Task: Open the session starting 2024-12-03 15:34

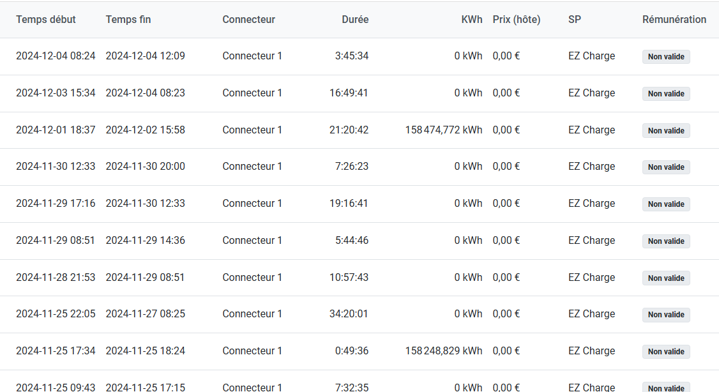Action: pyautogui.click(x=56, y=93)
